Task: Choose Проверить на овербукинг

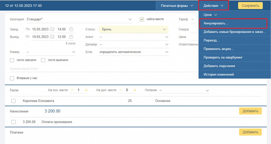Action: [x=235, y=57]
